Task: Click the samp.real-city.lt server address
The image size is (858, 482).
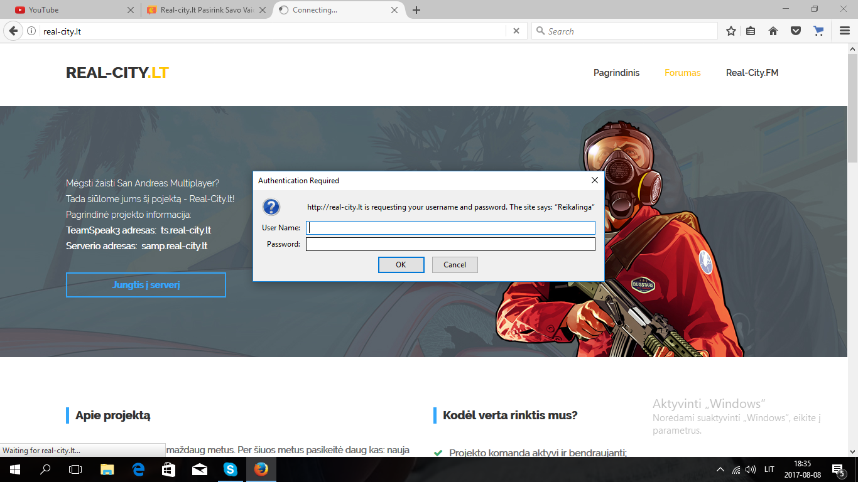Action: click(175, 246)
